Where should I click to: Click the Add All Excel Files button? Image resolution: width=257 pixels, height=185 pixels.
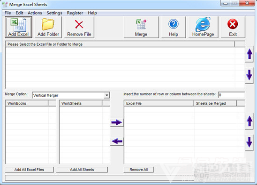pos(29,170)
